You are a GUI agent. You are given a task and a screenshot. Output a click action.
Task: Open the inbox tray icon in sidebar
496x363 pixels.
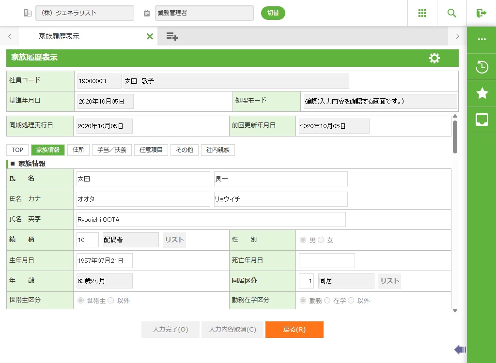coord(481,120)
